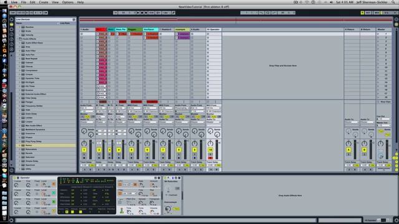Click the global Record button in transport
Screen dimensions: 399x224
[x=146, y=12]
